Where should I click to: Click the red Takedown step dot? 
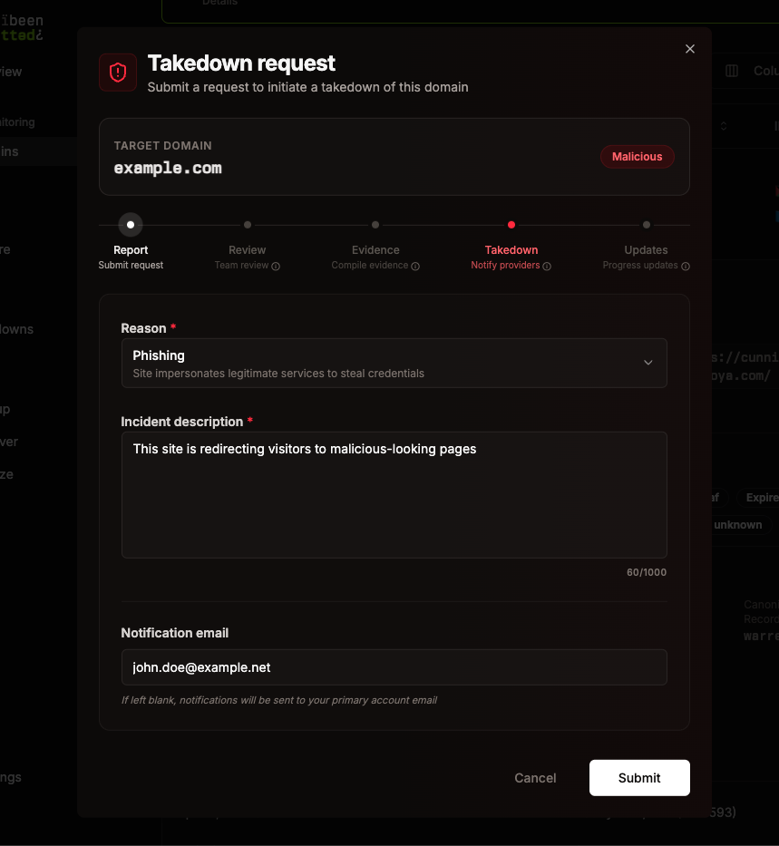[511, 224]
